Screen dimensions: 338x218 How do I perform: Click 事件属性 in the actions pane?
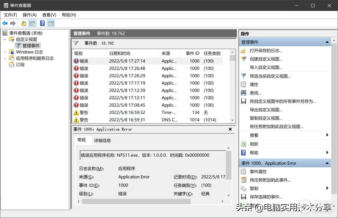tap(258, 172)
